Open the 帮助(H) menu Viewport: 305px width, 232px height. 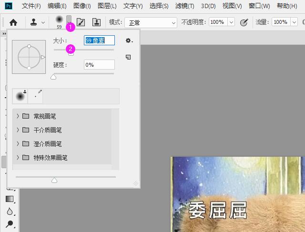(x=287, y=6)
